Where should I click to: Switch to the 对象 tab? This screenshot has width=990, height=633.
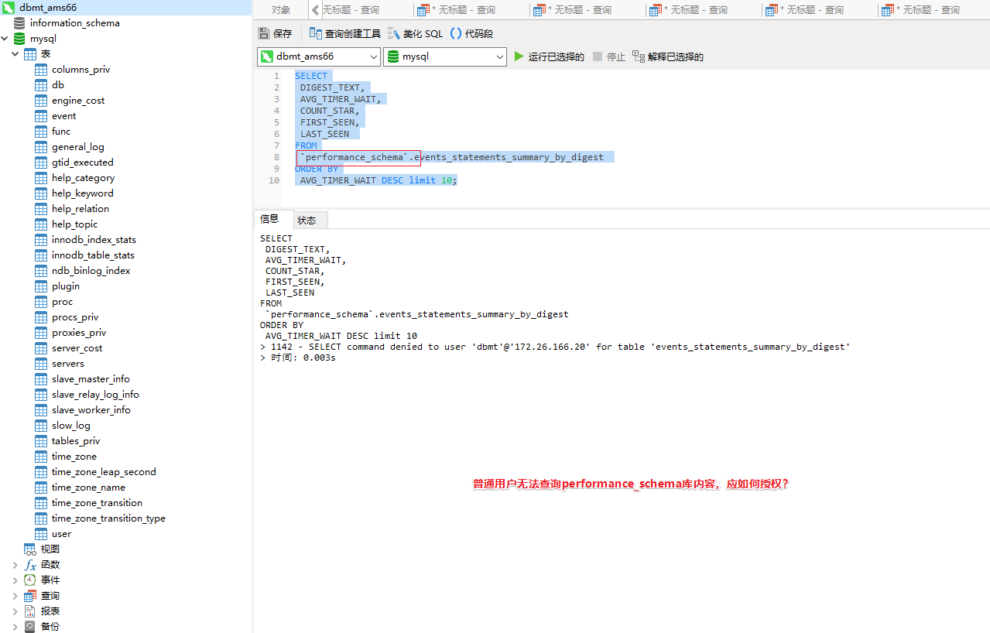pyautogui.click(x=281, y=10)
